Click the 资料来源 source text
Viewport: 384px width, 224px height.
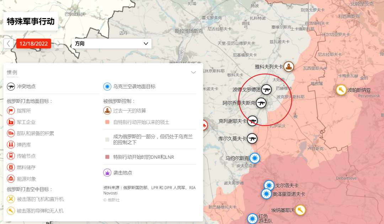(149, 190)
